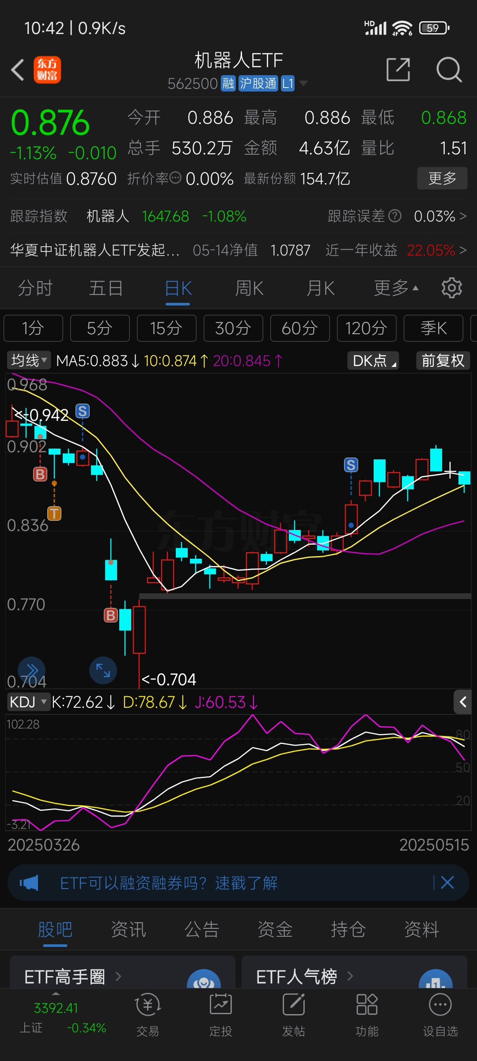This screenshot has width=477, height=1061.
Task: Expand 跟踪误差 0.03% details arrow
Action: pyautogui.click(x=463, y=216)
